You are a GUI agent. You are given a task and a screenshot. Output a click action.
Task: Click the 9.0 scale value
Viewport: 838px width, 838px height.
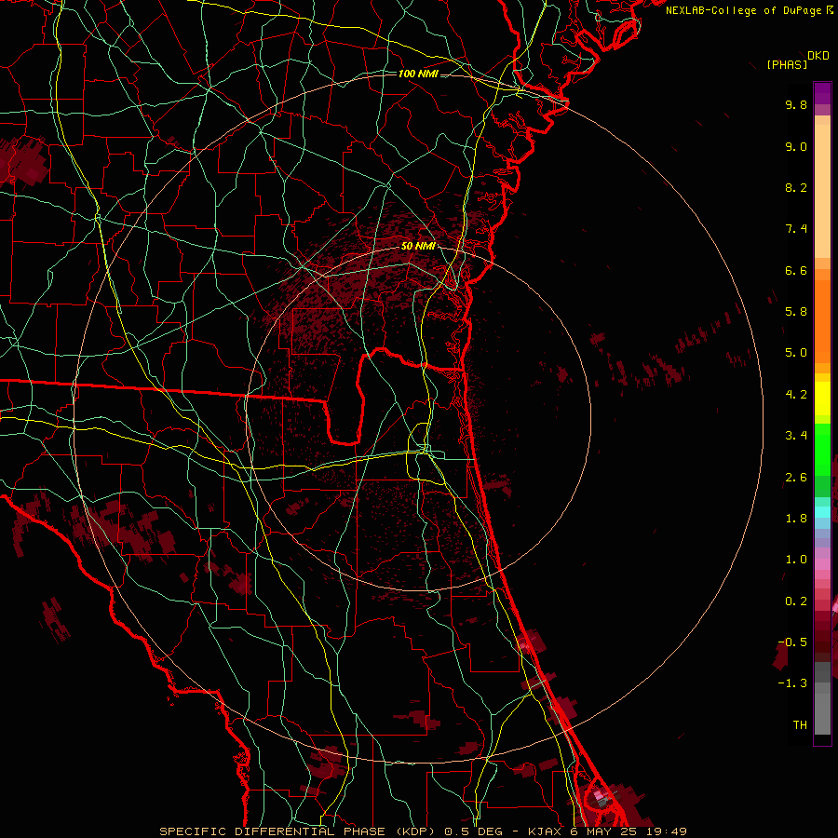click(x=796, y=146)
